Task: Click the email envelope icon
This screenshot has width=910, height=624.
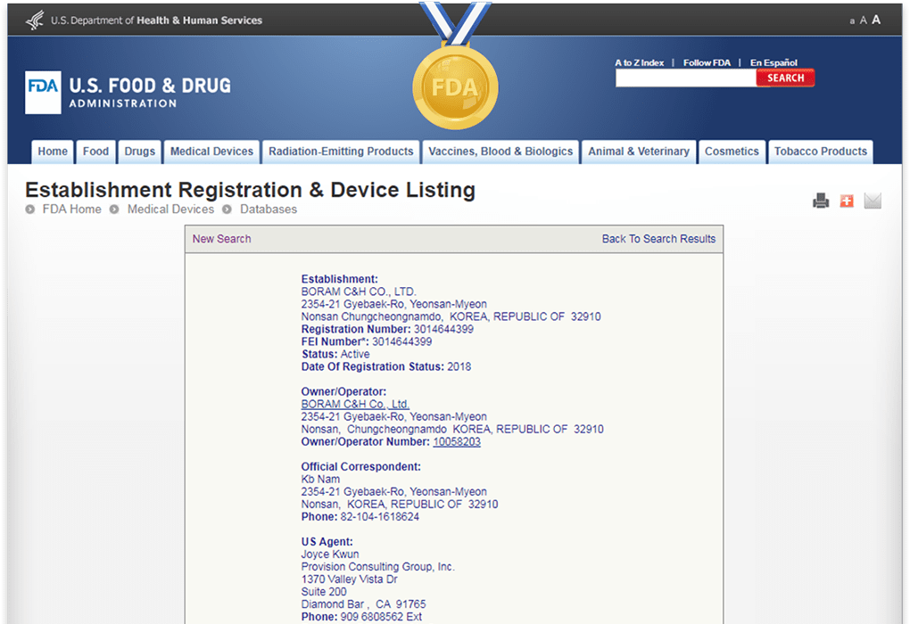Action: (873, 201)
